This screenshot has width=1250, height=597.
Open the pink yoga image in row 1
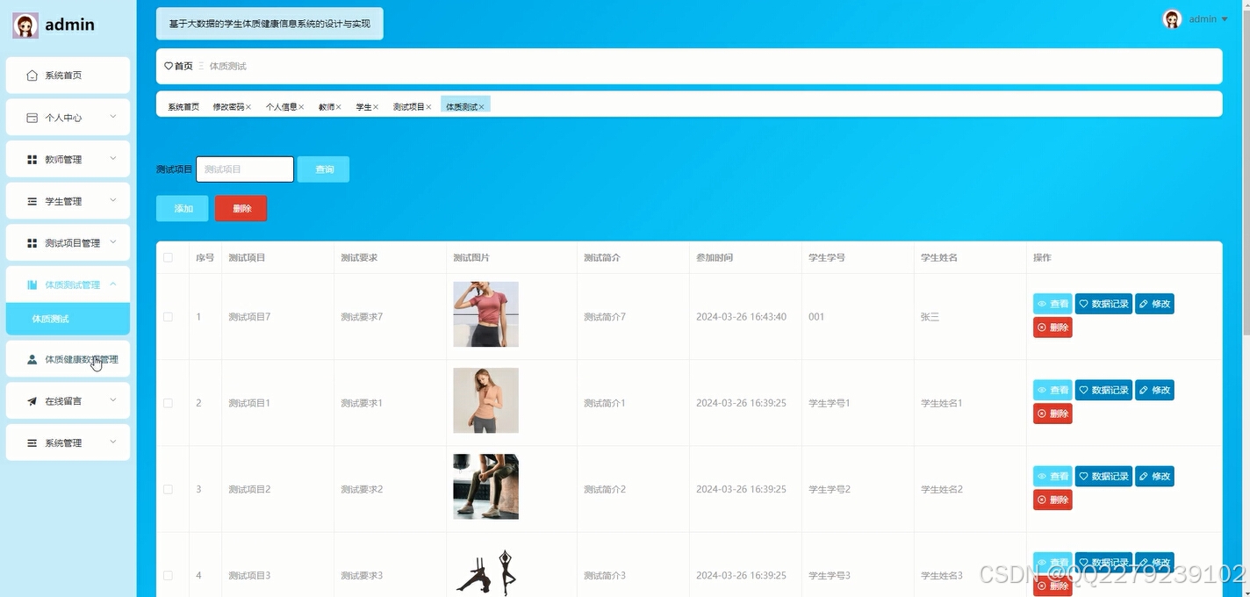(485, 312)
